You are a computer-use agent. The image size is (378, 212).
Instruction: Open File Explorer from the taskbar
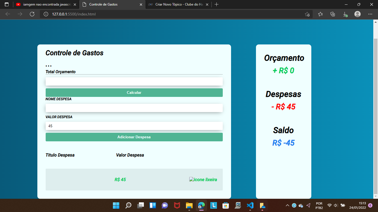point(189,205)
